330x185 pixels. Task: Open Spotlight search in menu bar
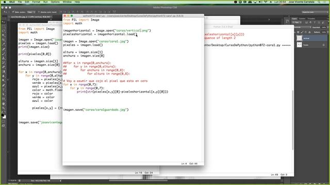319,2
